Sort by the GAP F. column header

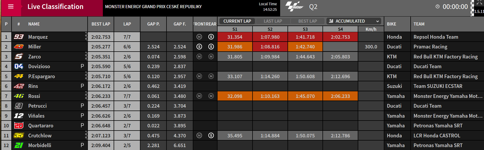point(180,24)
